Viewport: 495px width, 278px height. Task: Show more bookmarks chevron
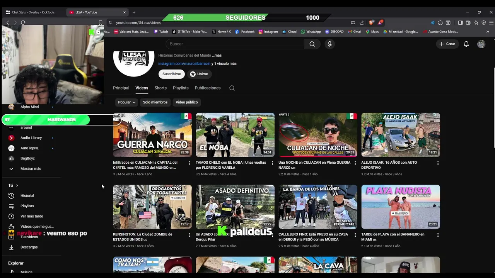(x=488, y=32)
